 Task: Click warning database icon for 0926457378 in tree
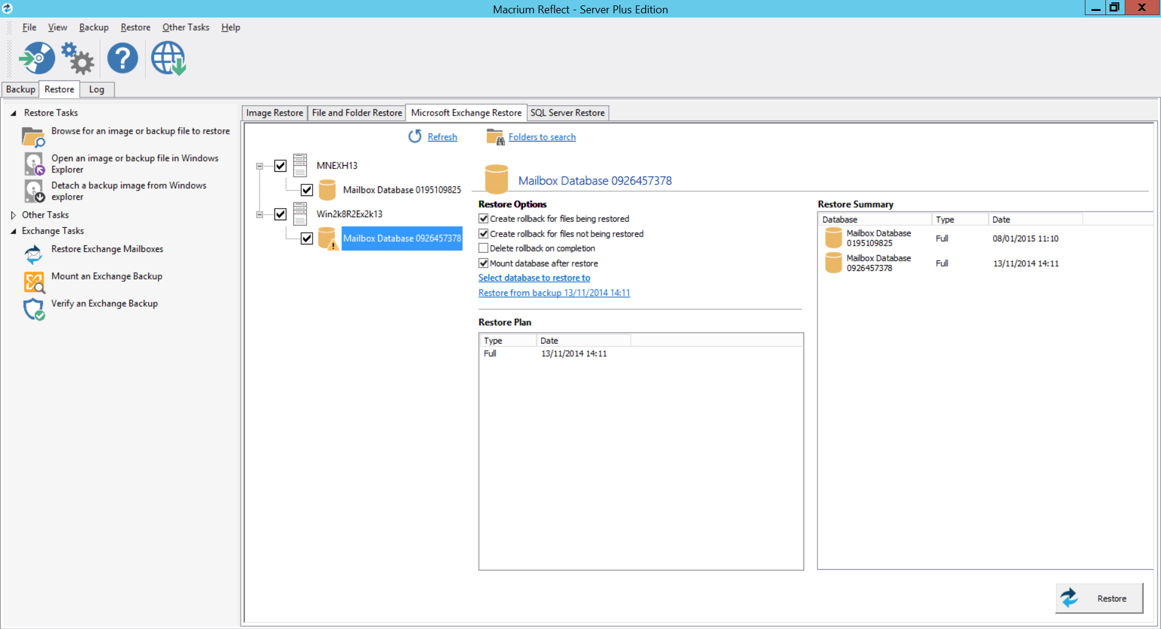pyautogui.click(x=327, y=238)
